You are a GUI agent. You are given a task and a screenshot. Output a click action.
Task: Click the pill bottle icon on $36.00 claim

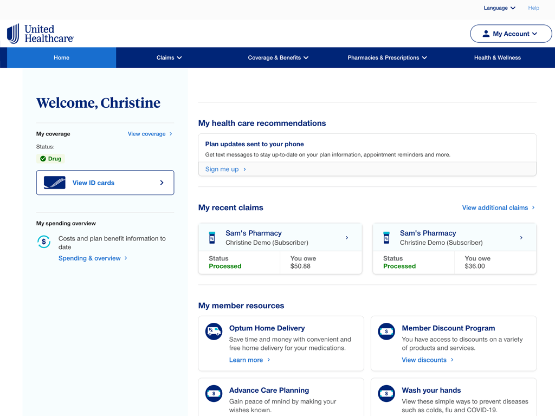[x=386, y=238]
